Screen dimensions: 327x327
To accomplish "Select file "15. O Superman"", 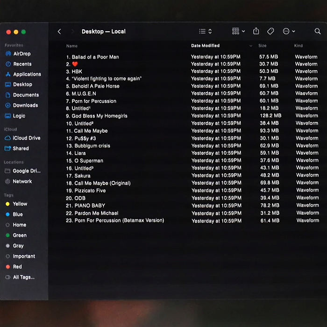I will coord(85,161).
